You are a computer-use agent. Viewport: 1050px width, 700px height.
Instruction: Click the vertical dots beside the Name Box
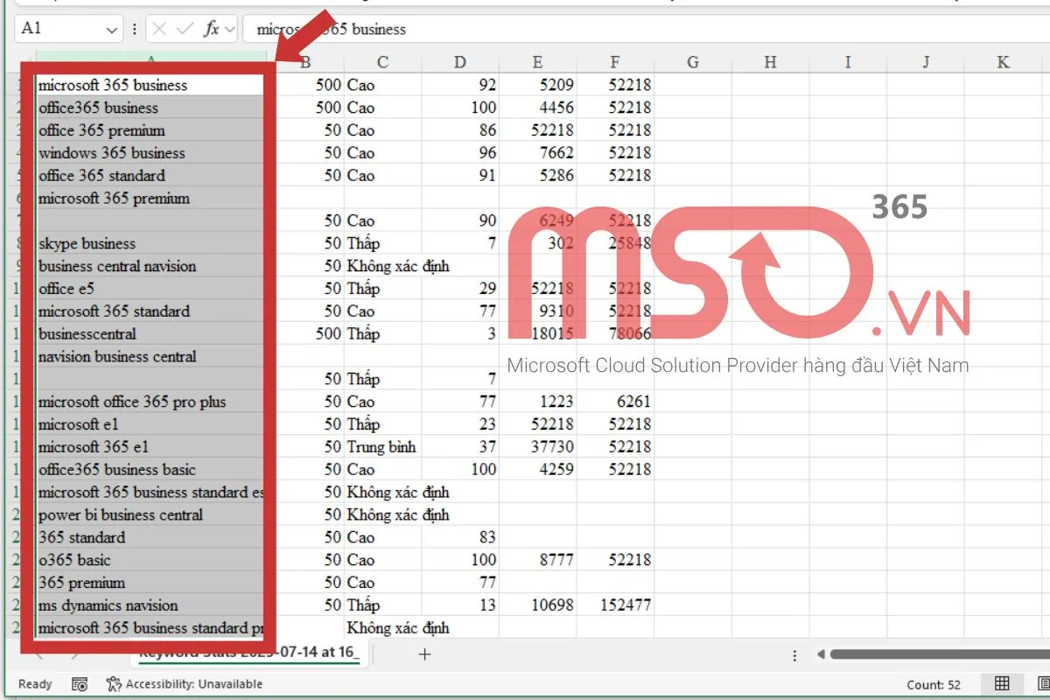point(134,29)
